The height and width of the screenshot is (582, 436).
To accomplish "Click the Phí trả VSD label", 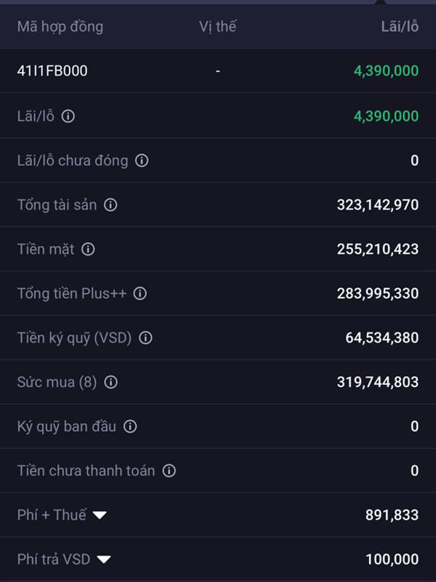I will pos(54,559).
